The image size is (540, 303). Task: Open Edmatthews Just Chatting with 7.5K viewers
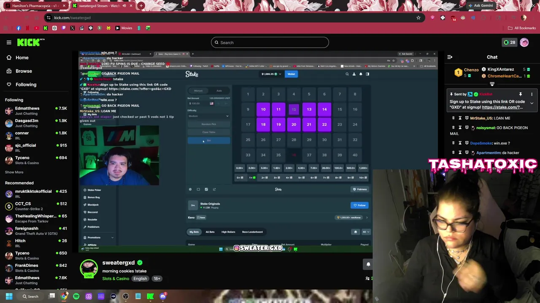[x=36, y=111]
